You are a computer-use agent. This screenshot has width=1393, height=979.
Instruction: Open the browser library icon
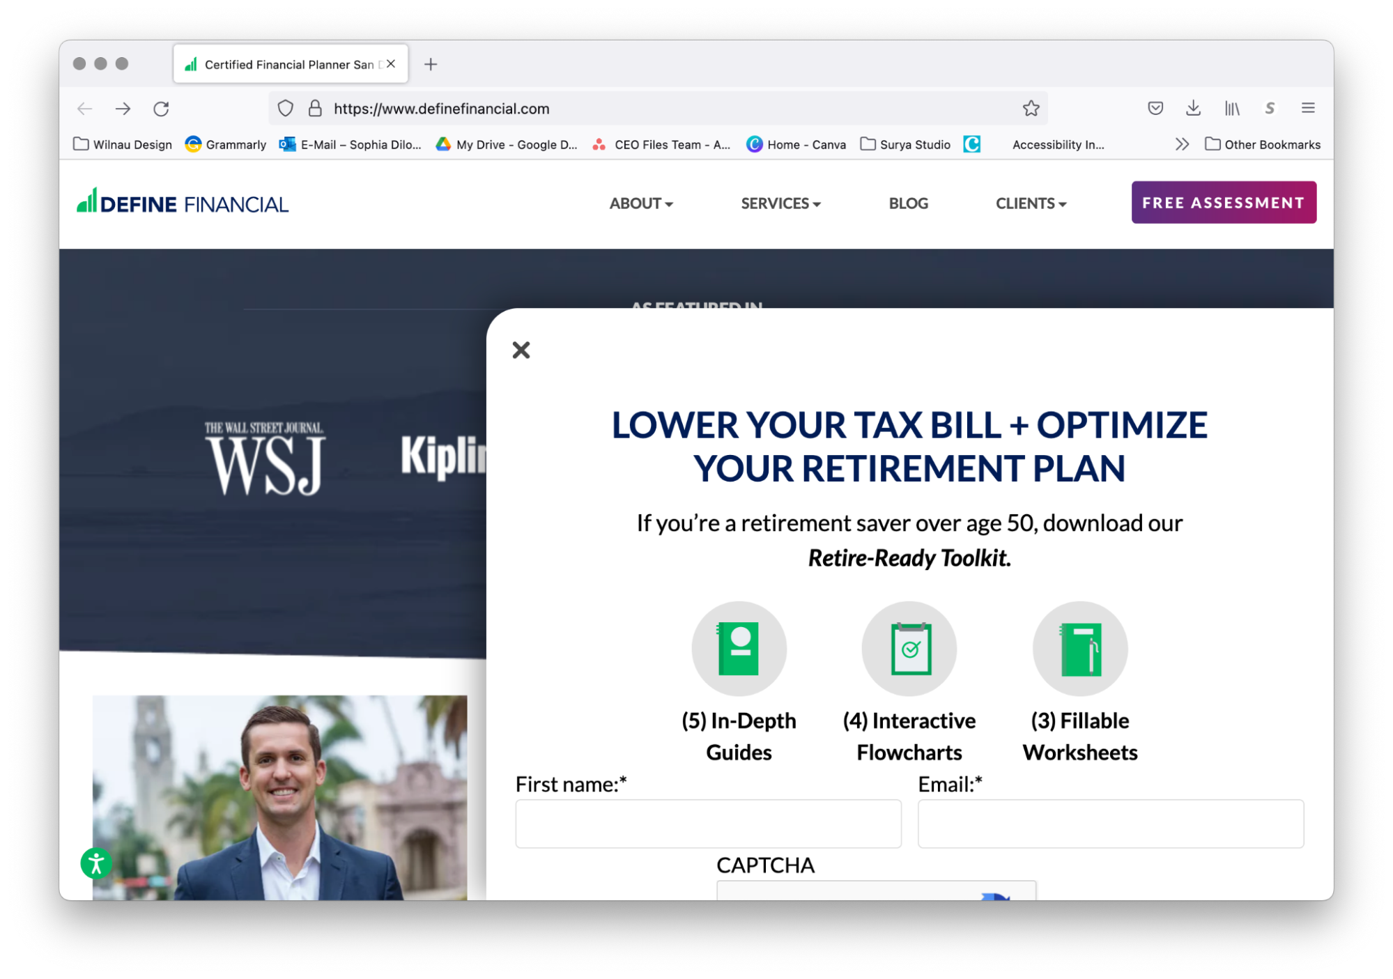1232,108
